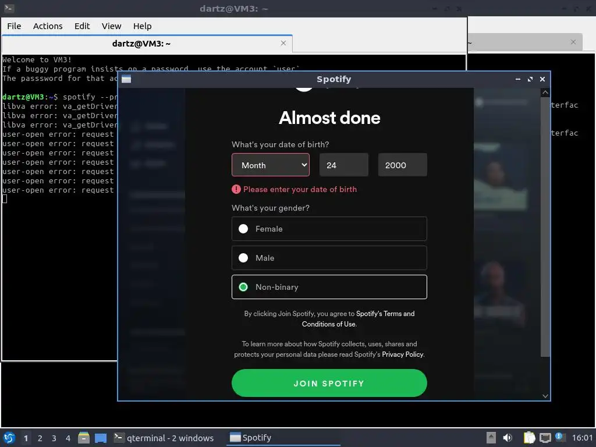The height and width of the screenshot is (447, 596).
Task: Open the volume control tray icon
Action: (508, 438)
